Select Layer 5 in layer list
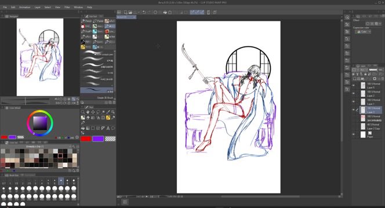 371,86
